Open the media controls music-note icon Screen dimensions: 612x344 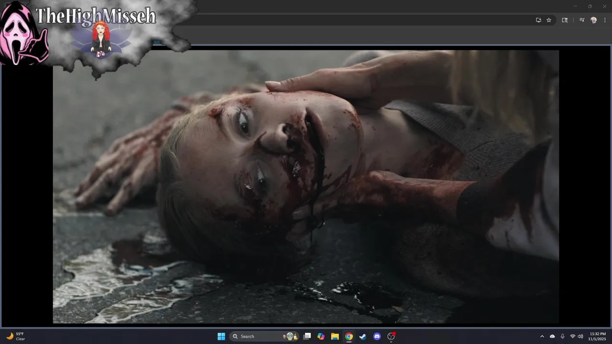(582, 20)
